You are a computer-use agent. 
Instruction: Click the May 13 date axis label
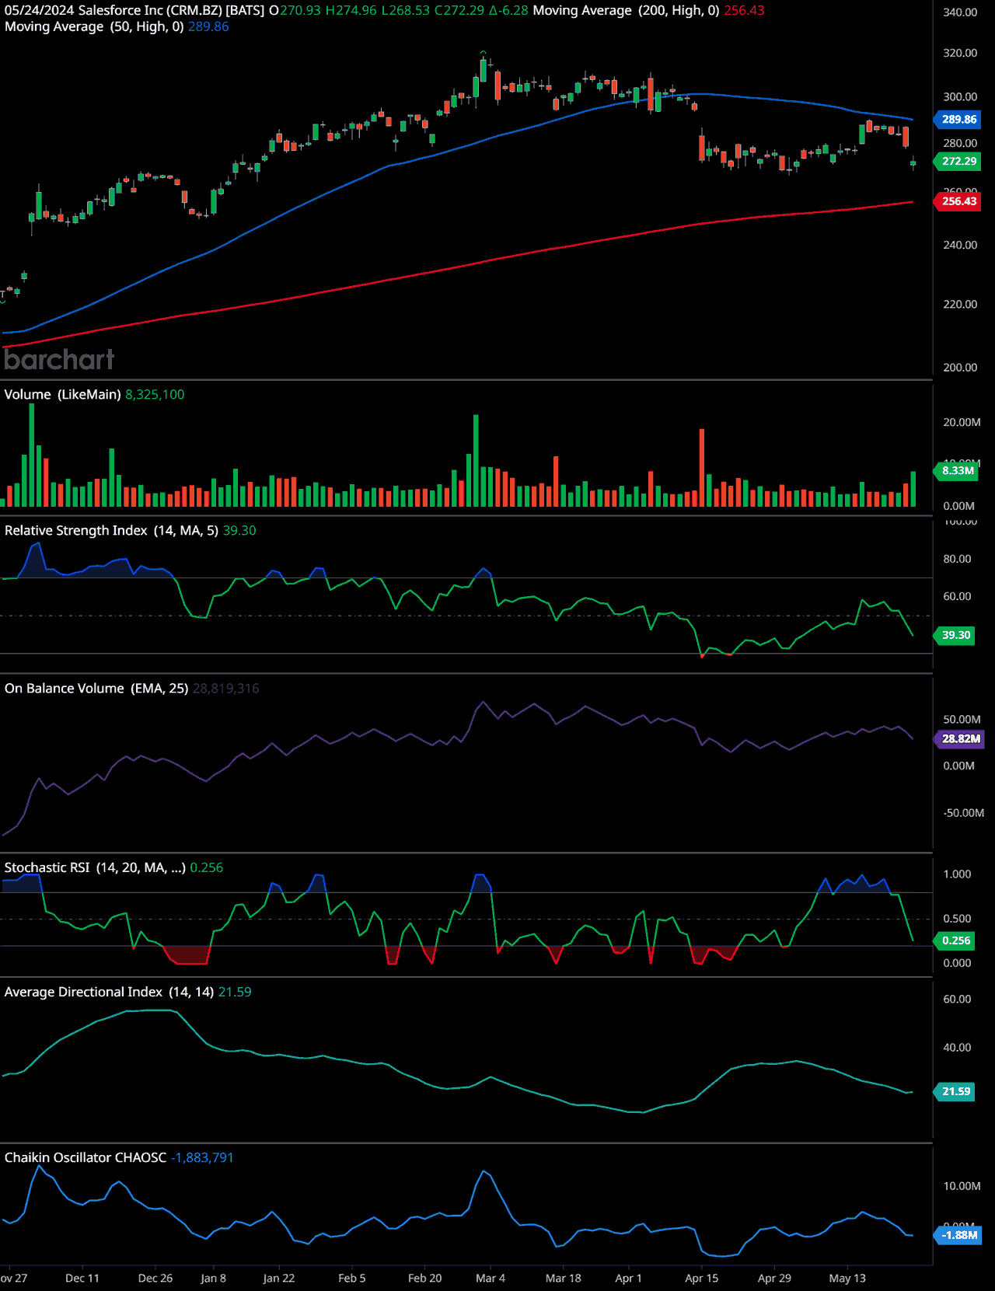click(847, 1279)
